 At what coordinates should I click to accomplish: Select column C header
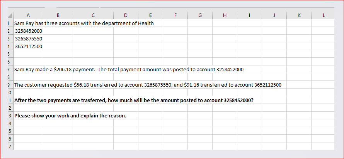click(93, 15)
